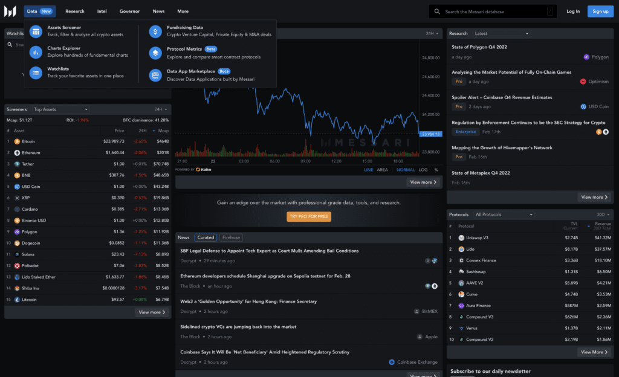Switch chart to AREA mode
Viewport: 619px width, 377px height.
382,170
